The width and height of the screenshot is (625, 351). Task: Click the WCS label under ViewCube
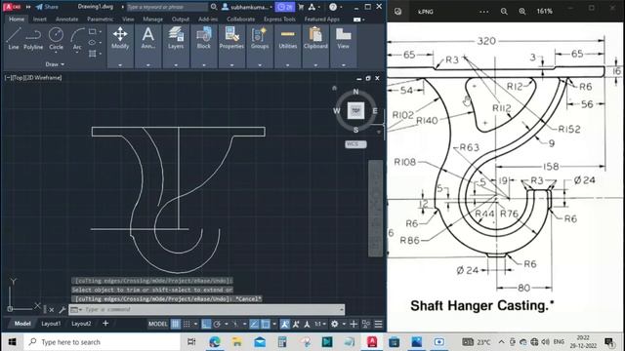click(355, 144)
